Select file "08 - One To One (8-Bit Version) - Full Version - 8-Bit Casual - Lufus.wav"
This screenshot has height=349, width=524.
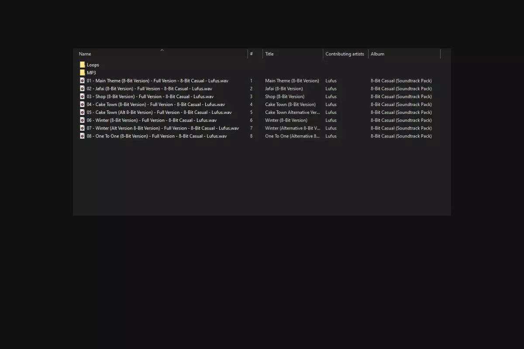(157, 136)
